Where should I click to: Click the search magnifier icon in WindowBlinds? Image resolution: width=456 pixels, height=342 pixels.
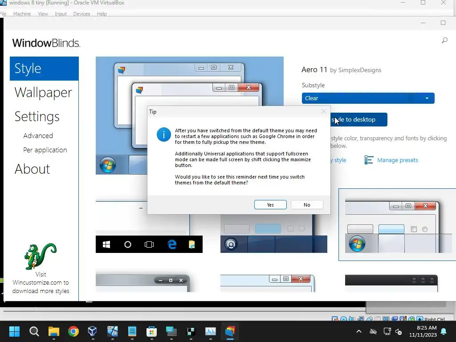(444, 41)
